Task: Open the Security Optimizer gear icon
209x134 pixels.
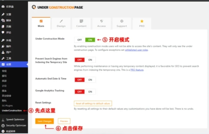Action: (x=3, y=125)
